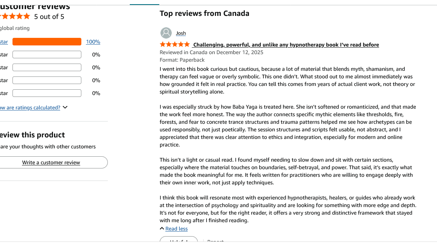
Task: Click the empty 3-star histogram bar
Action: click(x=47, y=67)
